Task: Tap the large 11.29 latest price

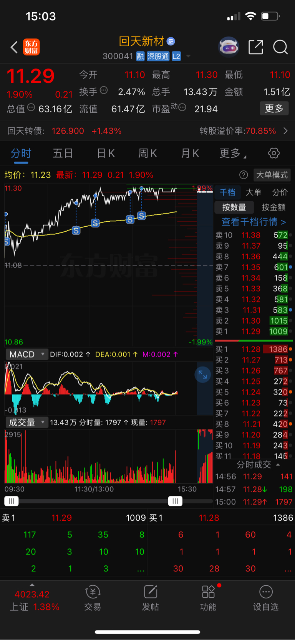Action: coord(31,76)
